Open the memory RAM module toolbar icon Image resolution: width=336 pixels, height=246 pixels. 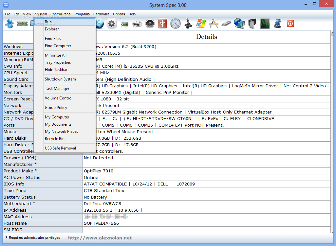pyautogui.click(x=22, y=24)
